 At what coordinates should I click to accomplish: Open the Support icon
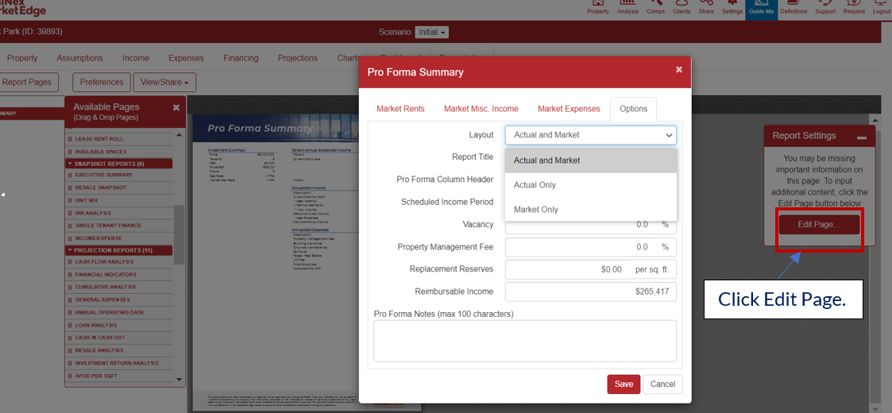coord(824,7)
